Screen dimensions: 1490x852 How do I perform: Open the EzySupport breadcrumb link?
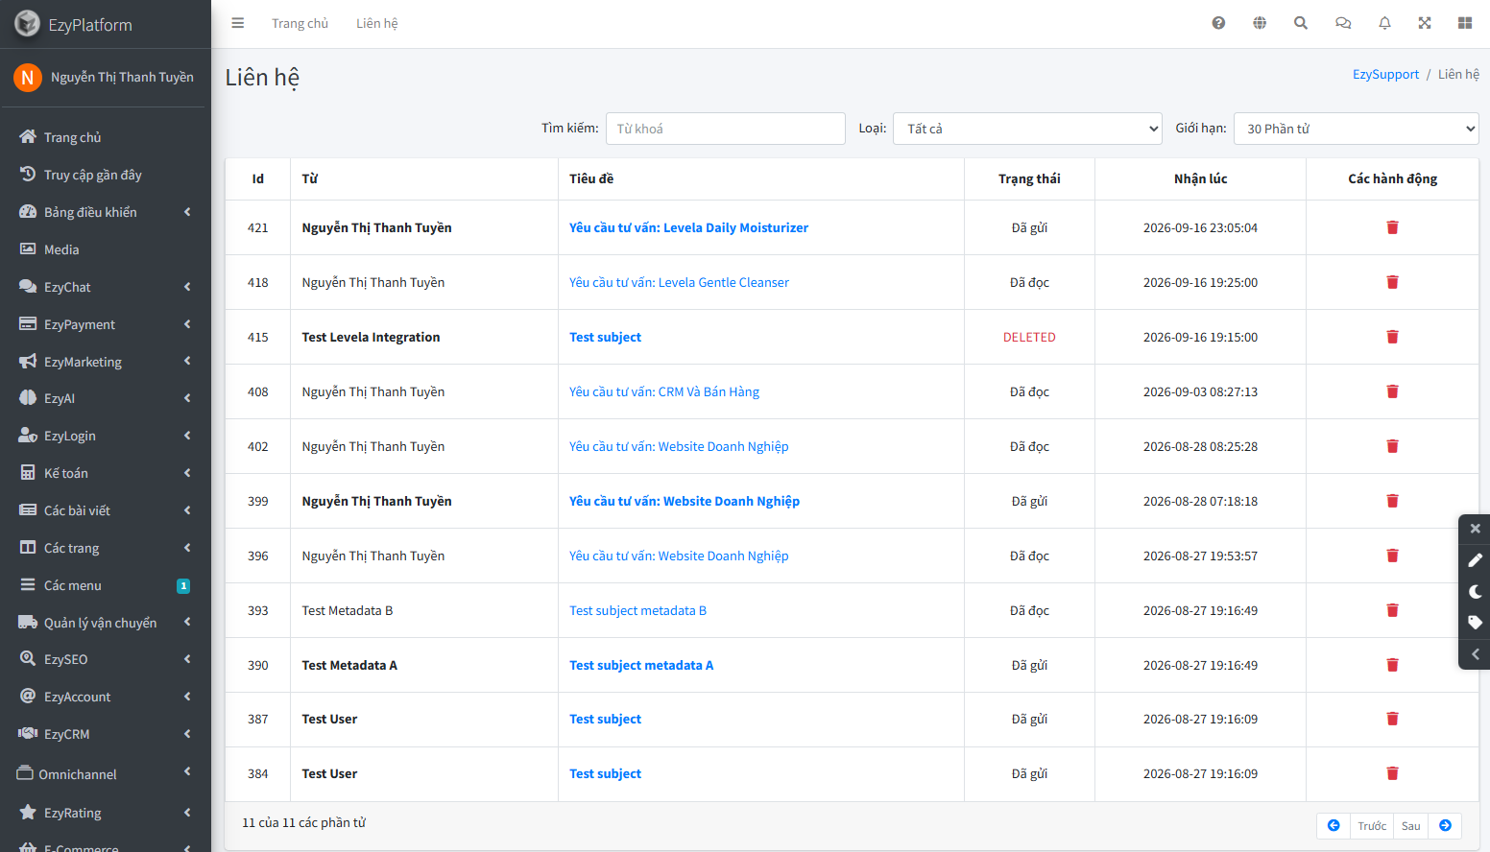[1385, 74]
